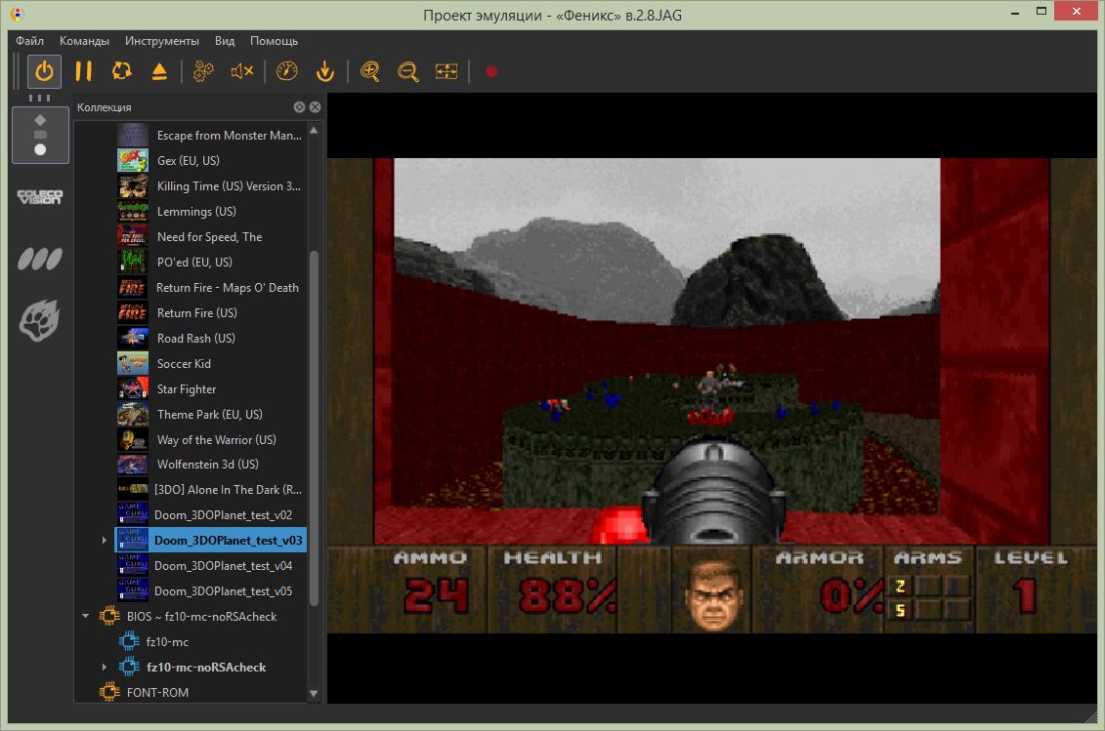The height and width of the screenshot is (731, 1105).
Task: Click the power button in the toolbar
Action: tap(44, 71)
